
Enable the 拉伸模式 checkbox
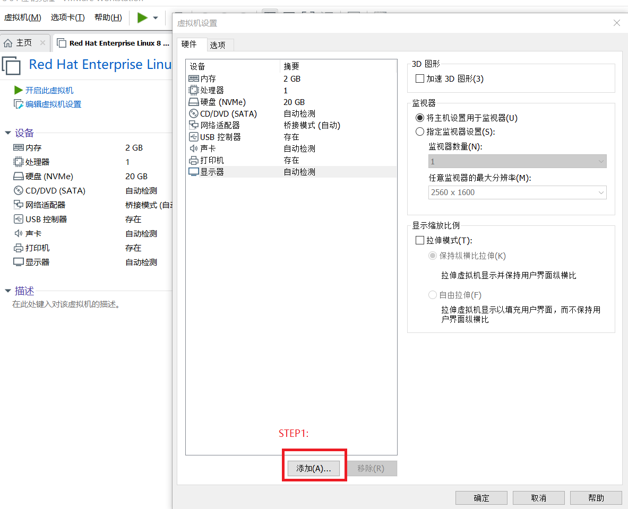(420, 240)
